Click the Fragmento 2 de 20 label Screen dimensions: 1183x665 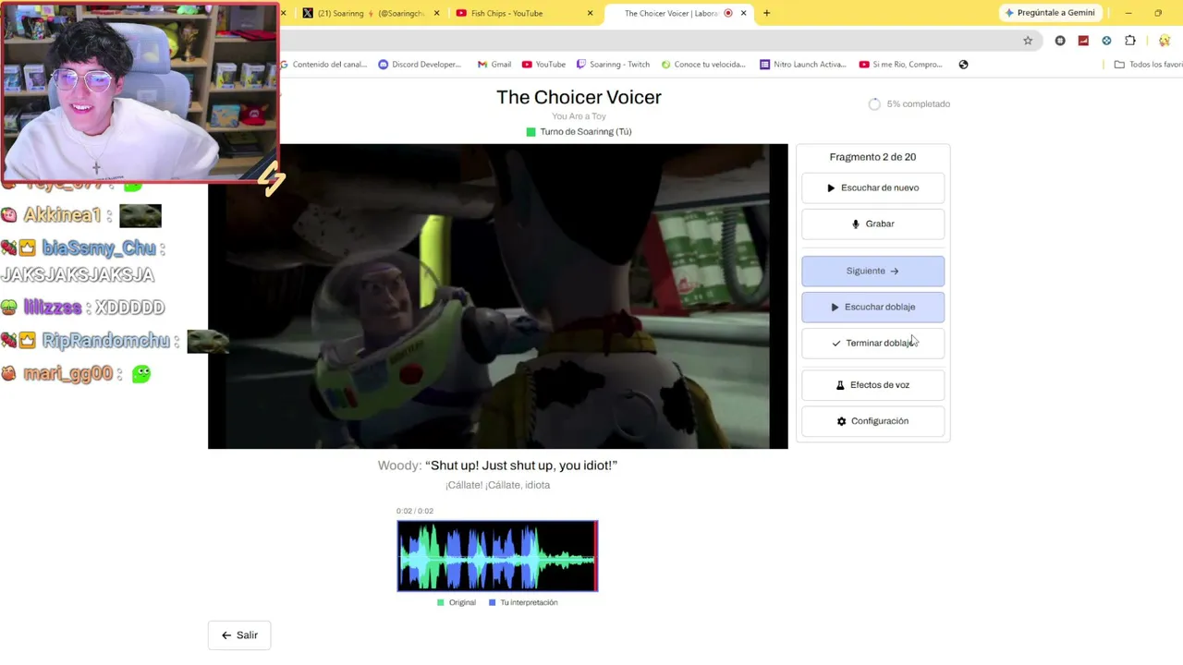click(872, 157)
